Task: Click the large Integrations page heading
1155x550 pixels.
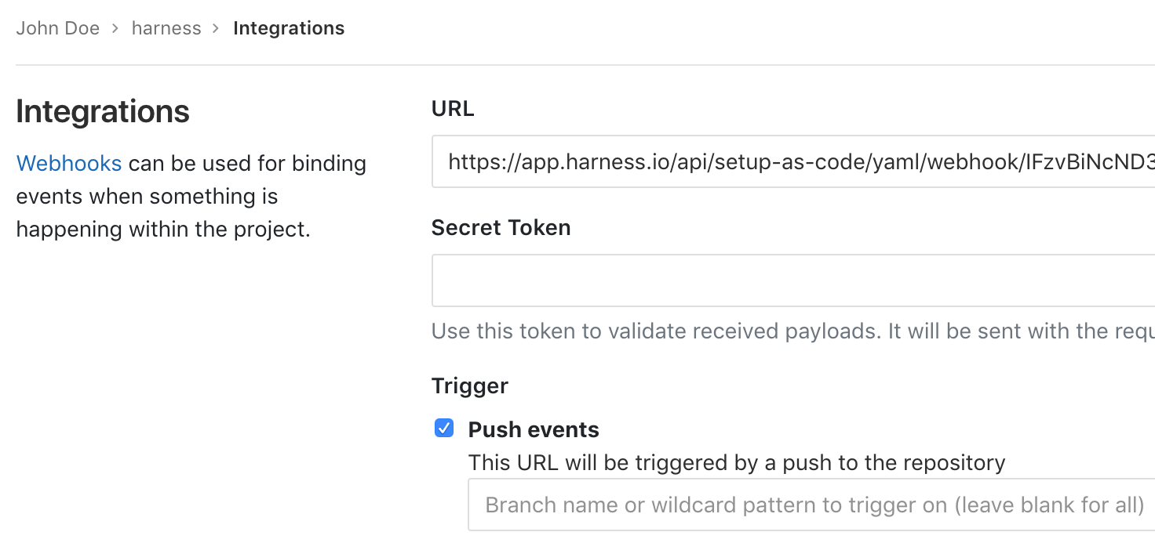Action: tap(103, 112)
